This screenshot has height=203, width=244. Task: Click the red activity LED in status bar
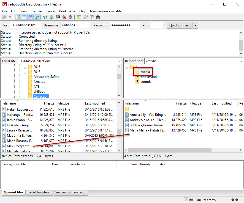tap(237, 200)
